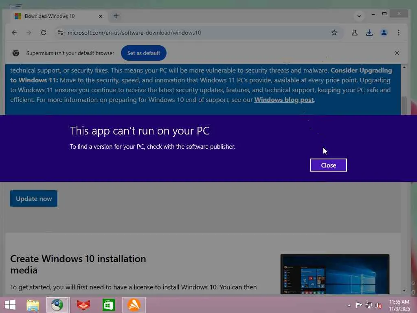
Task: Open the green Store taskbar icon
Action: (108, 305)
